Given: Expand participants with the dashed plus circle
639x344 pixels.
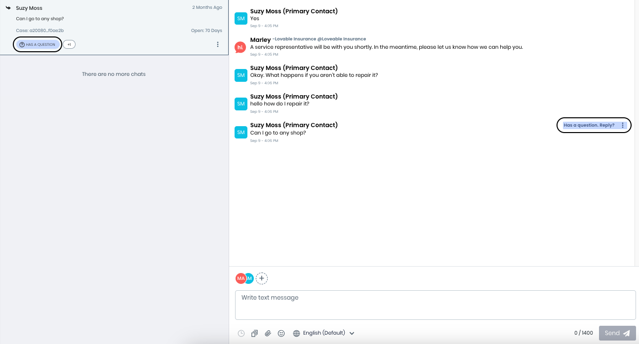Looking at the screenshot, I should [262, 278].
